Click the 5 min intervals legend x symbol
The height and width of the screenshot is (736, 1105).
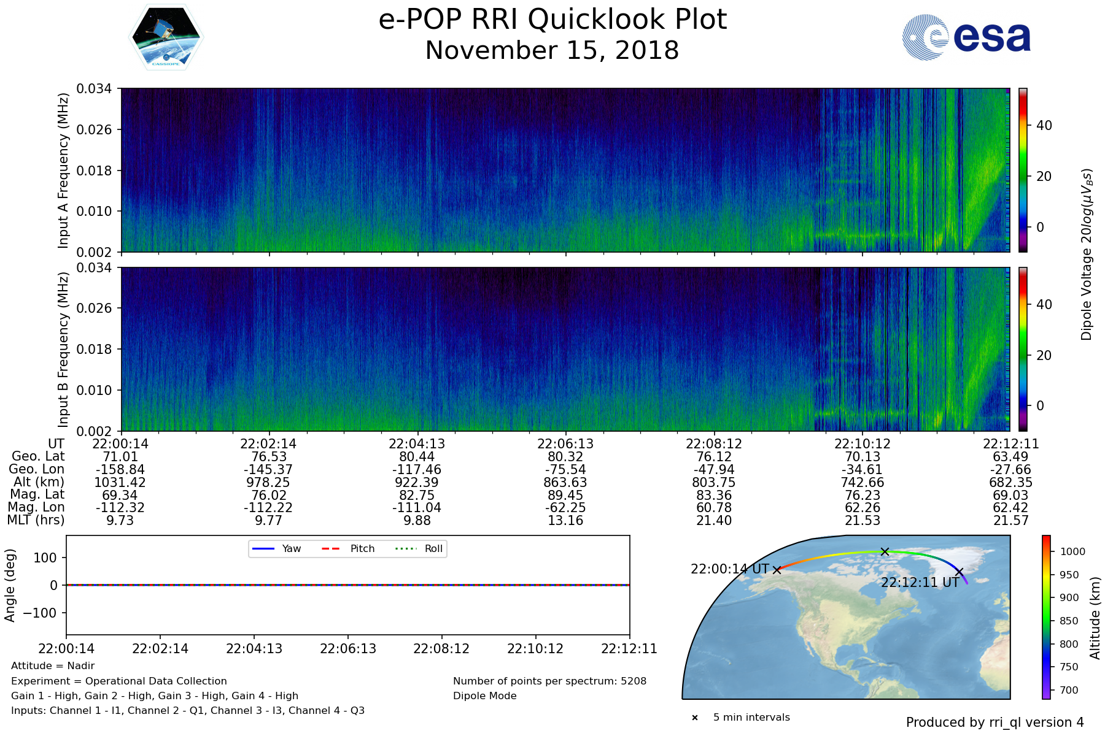click(x=695, y=718)
